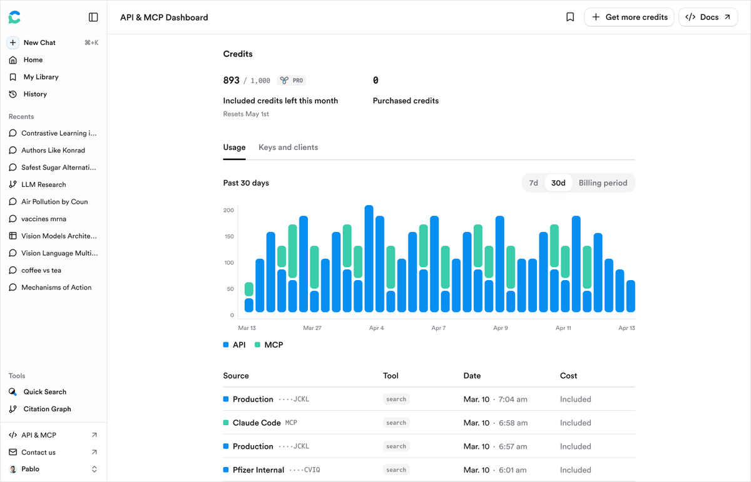Click the API & MCP code icon
Screen dimensions: 751x482
click(x=13, y=435)
